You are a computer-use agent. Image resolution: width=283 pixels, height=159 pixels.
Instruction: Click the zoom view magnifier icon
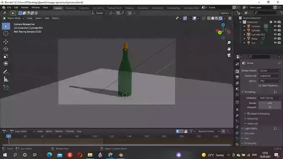point(229,43)
